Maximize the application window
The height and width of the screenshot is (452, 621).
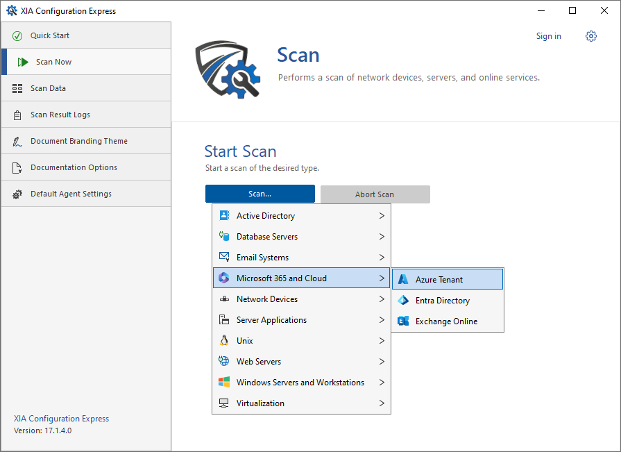click(572, 10)
